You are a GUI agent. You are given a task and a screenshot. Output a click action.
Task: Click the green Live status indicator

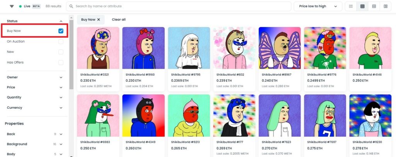pos(20,6)
